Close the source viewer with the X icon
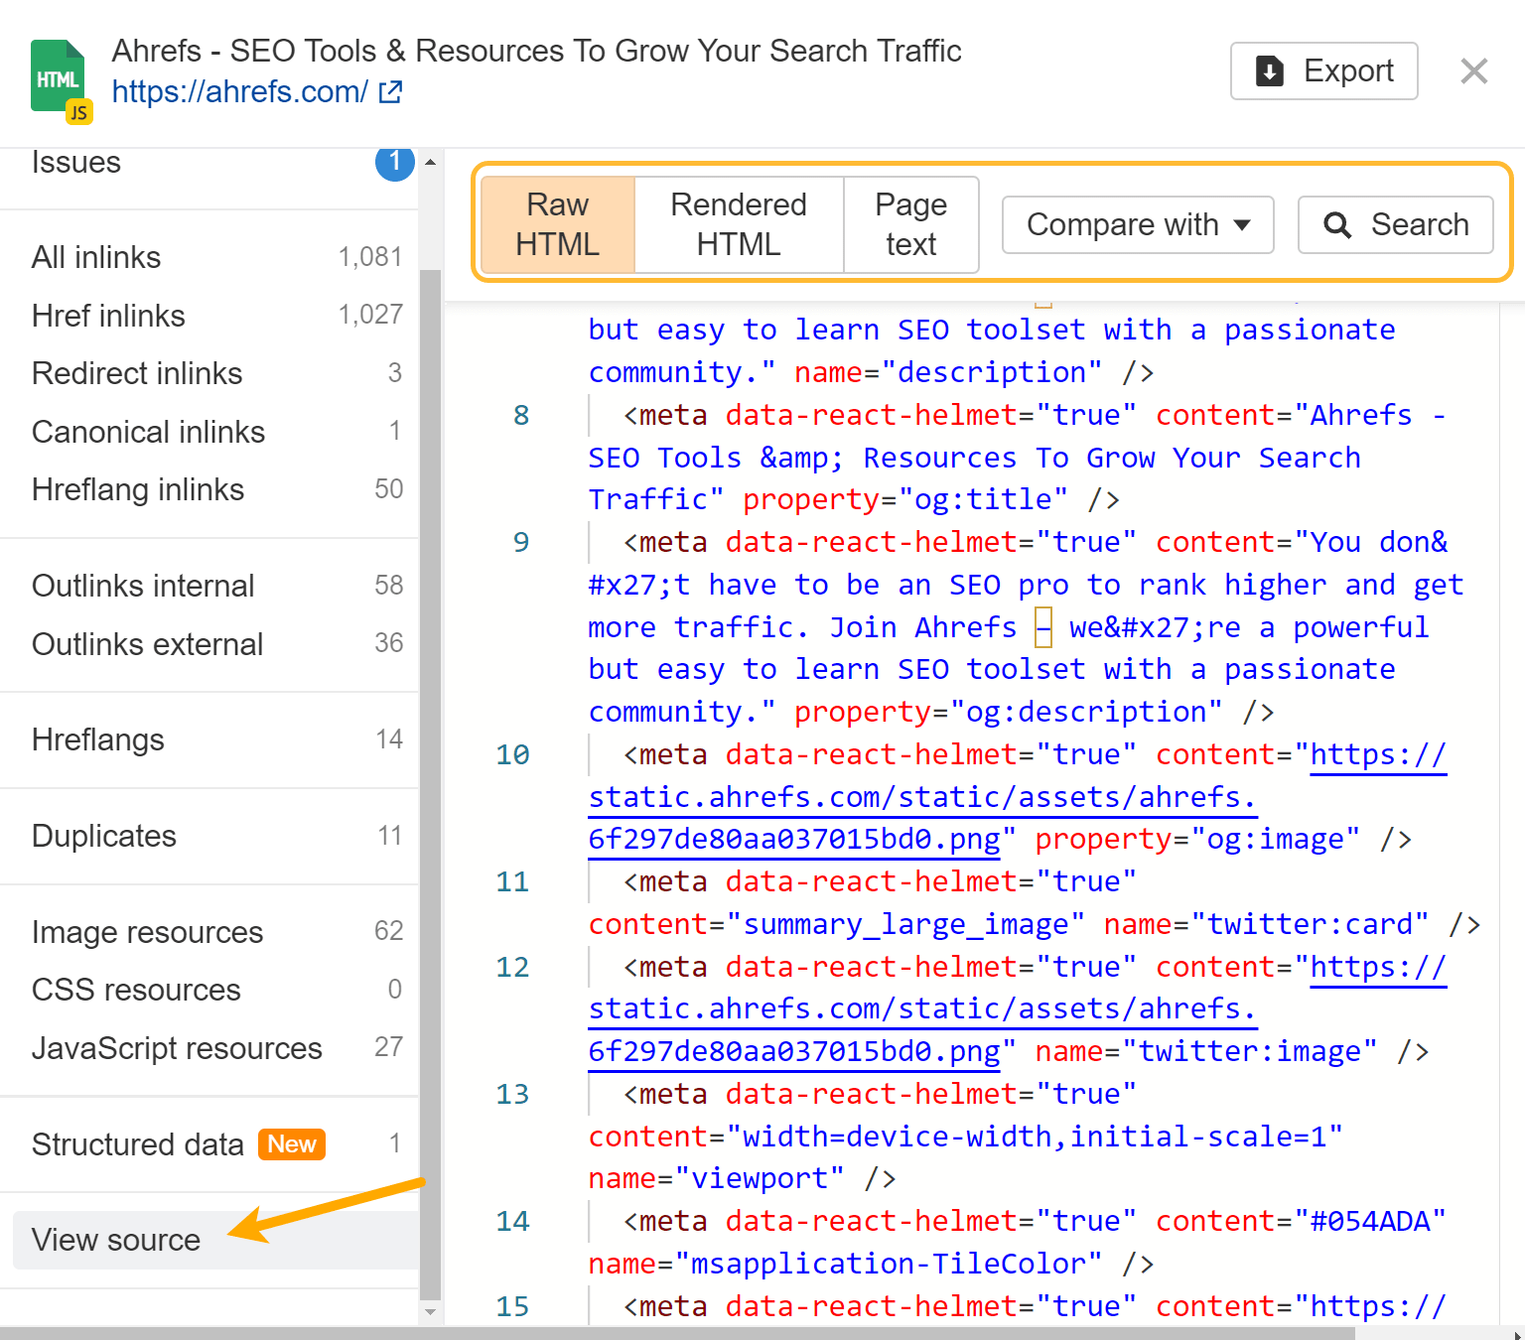Image resolution: width=1525 pixels, height=1340 pixels. pyautogui.click(x=1473, y=70)
